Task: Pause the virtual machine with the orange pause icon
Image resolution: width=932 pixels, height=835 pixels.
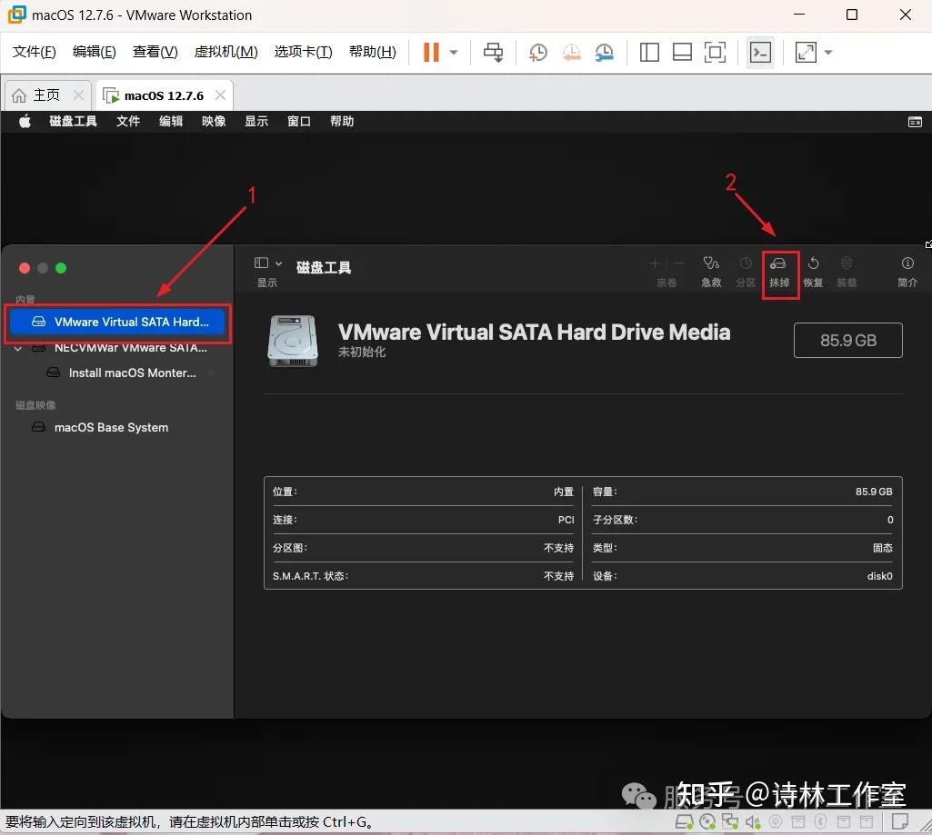Action: click(431, 53)
